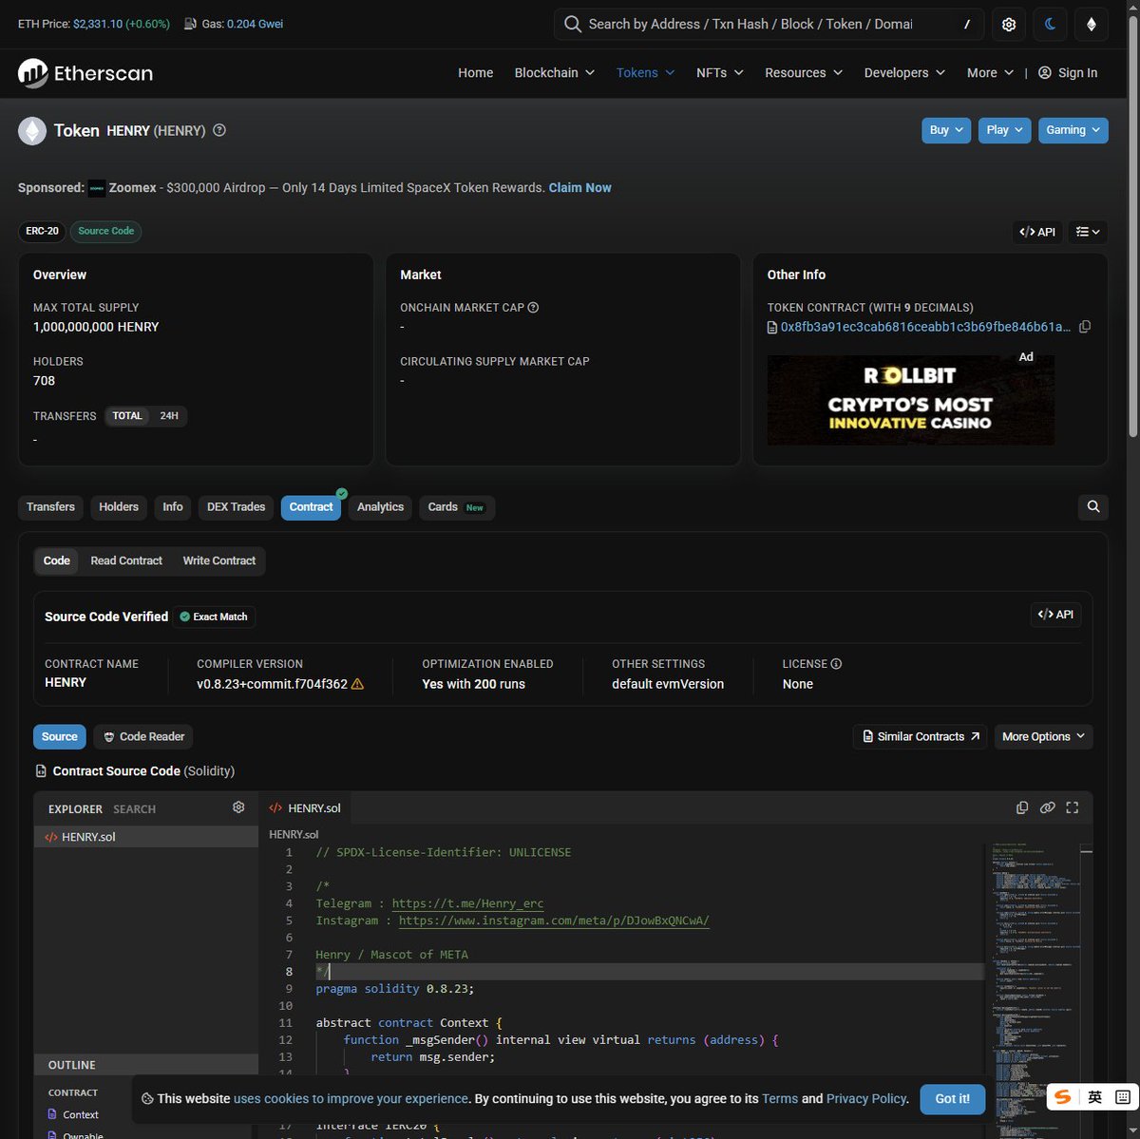Click the top API button near ERC-20
The height and width of the screenshot is (1139, 1140).
pyautogui.click(x=1037, y=232)
